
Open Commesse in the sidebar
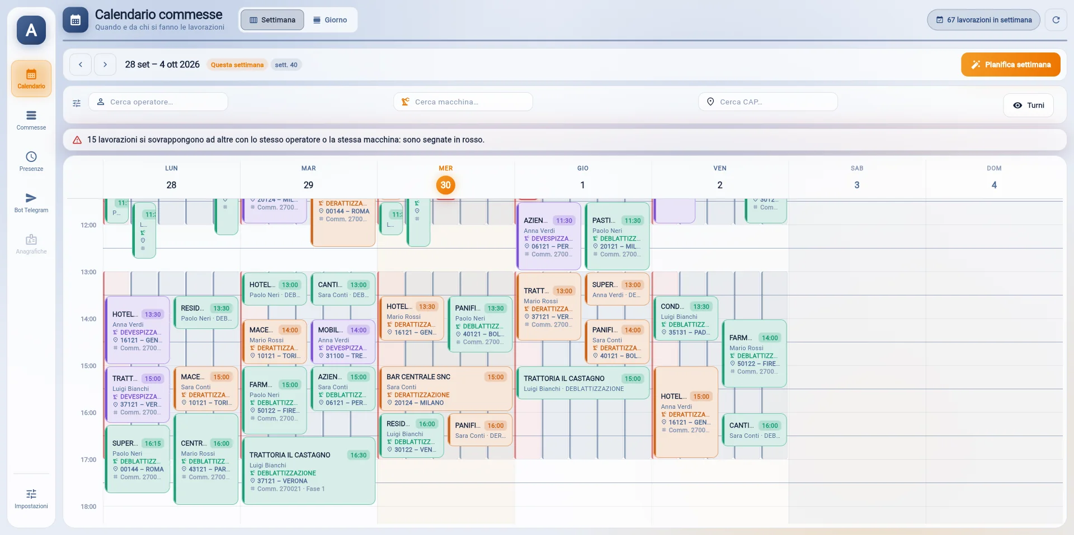[31, 120]
